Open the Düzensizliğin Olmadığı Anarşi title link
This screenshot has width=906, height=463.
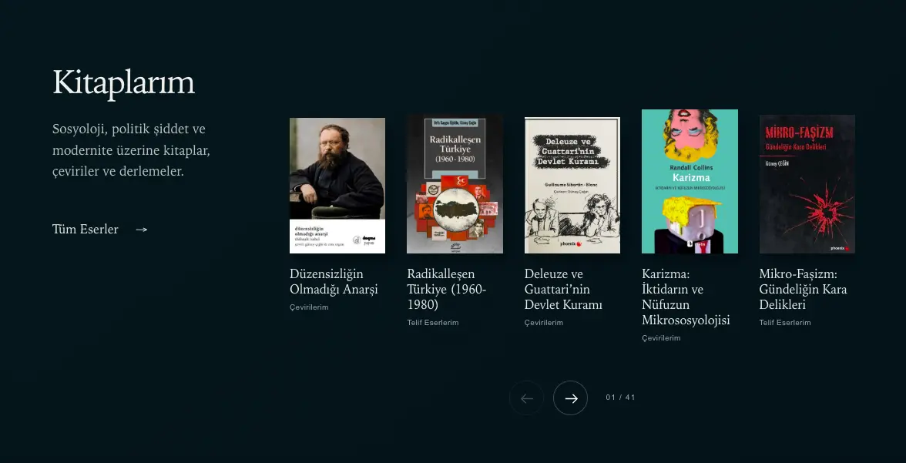tap(334, 281)
